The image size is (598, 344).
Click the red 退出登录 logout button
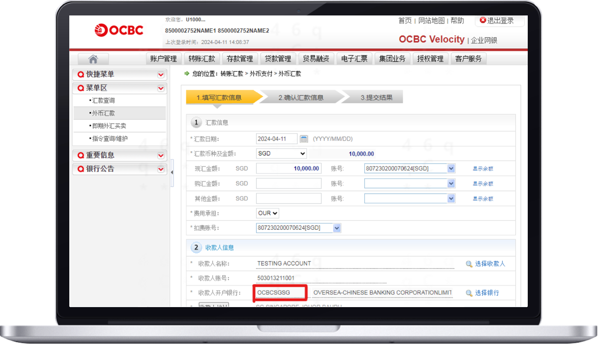click(x=500, y=20)
